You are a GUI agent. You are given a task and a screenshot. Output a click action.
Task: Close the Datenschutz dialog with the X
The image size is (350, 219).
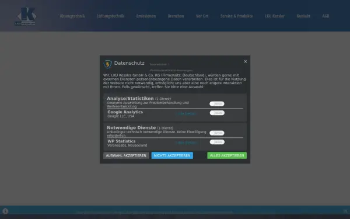246,61
